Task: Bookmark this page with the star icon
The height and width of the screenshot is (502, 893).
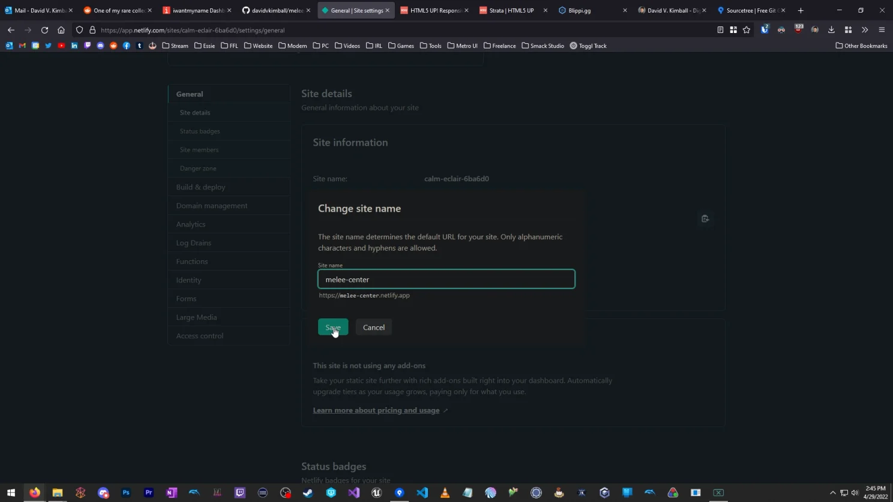Action: click(x=747, y=30)
